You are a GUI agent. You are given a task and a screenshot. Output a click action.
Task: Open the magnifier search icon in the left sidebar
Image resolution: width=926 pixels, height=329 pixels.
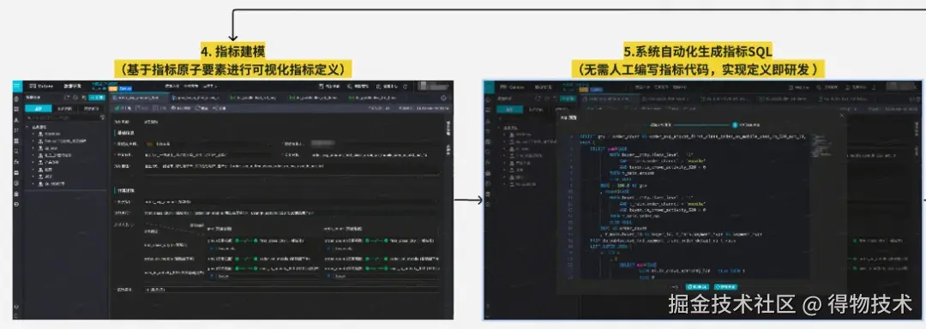[x=16, y=152]
